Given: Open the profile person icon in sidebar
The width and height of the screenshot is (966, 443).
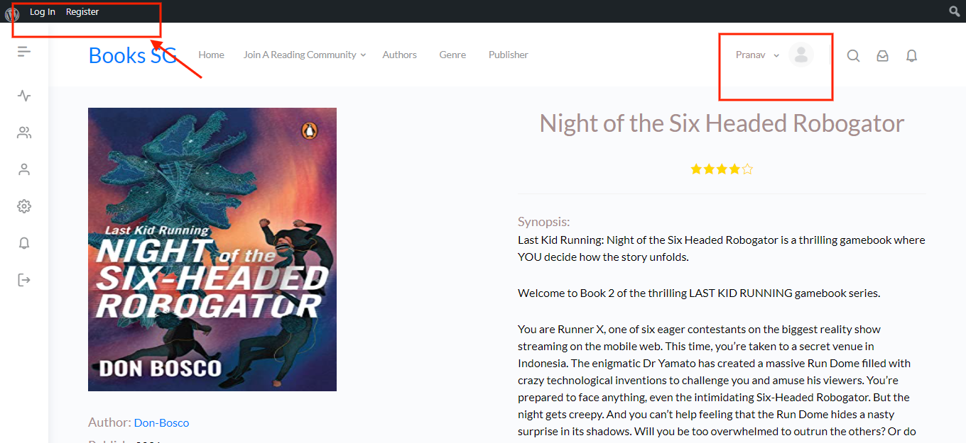Looking at the screenshot, I should (24, 169).
